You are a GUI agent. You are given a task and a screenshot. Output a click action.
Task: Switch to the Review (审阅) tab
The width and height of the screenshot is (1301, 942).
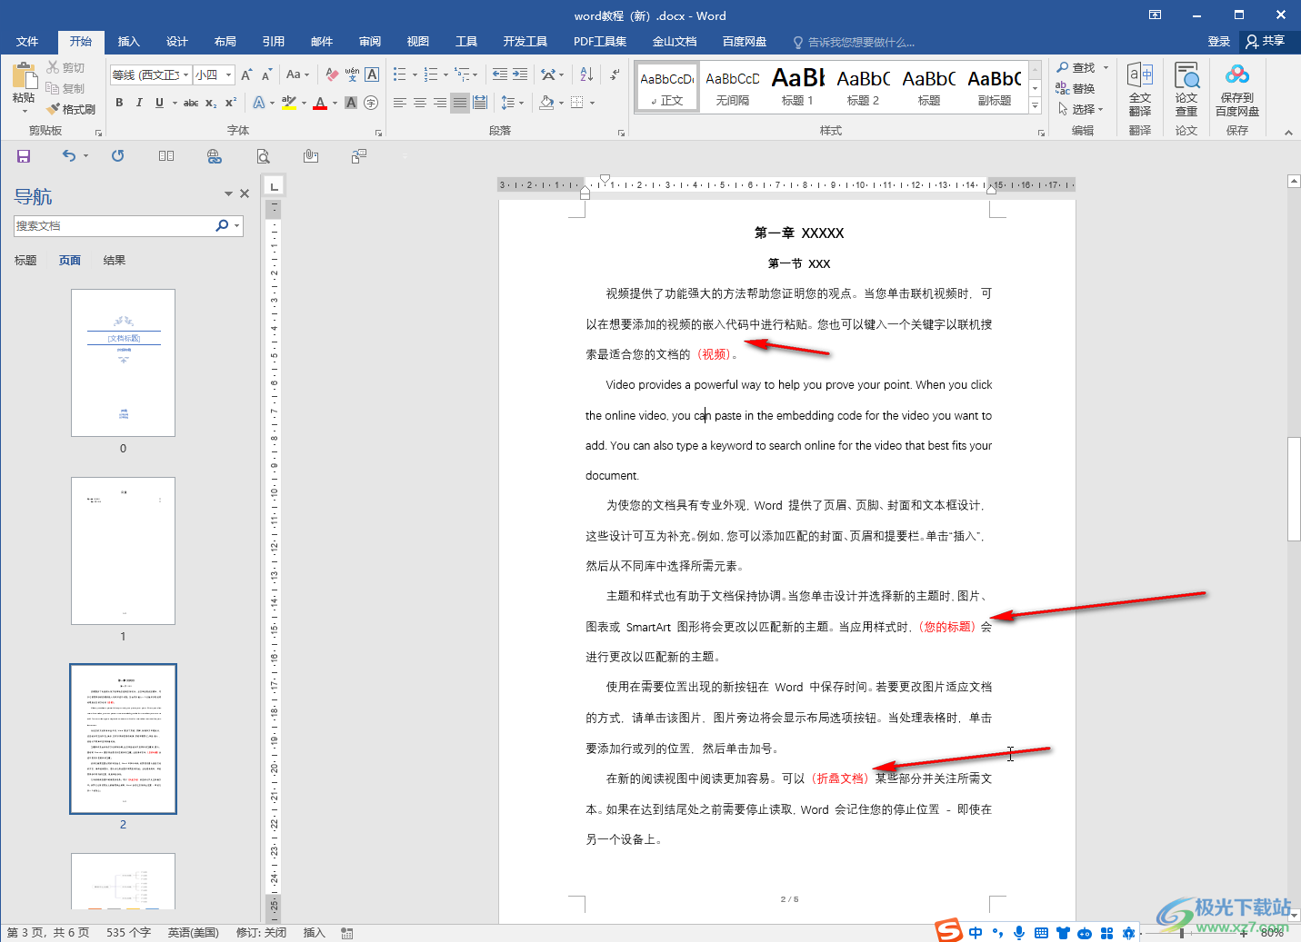(x=370, y=42)
